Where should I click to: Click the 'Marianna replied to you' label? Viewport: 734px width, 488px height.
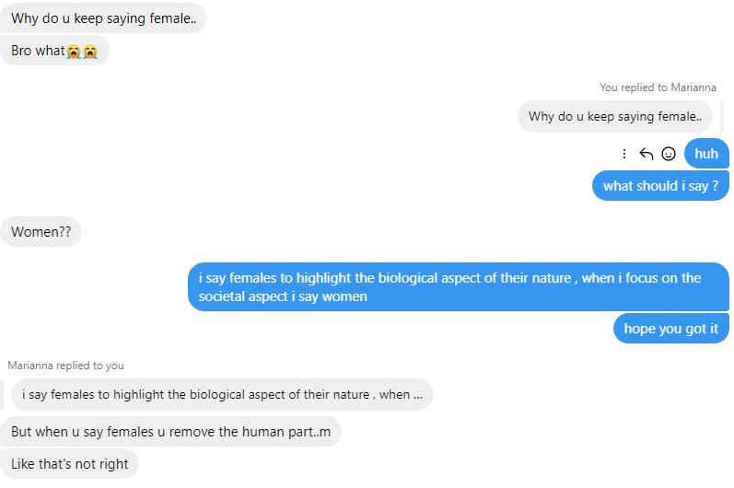(x=65, y=366)
